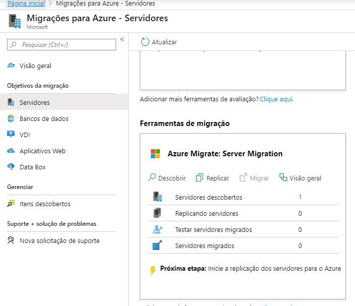Click the Testar servidores migrados flask icon

click(157, 229)
